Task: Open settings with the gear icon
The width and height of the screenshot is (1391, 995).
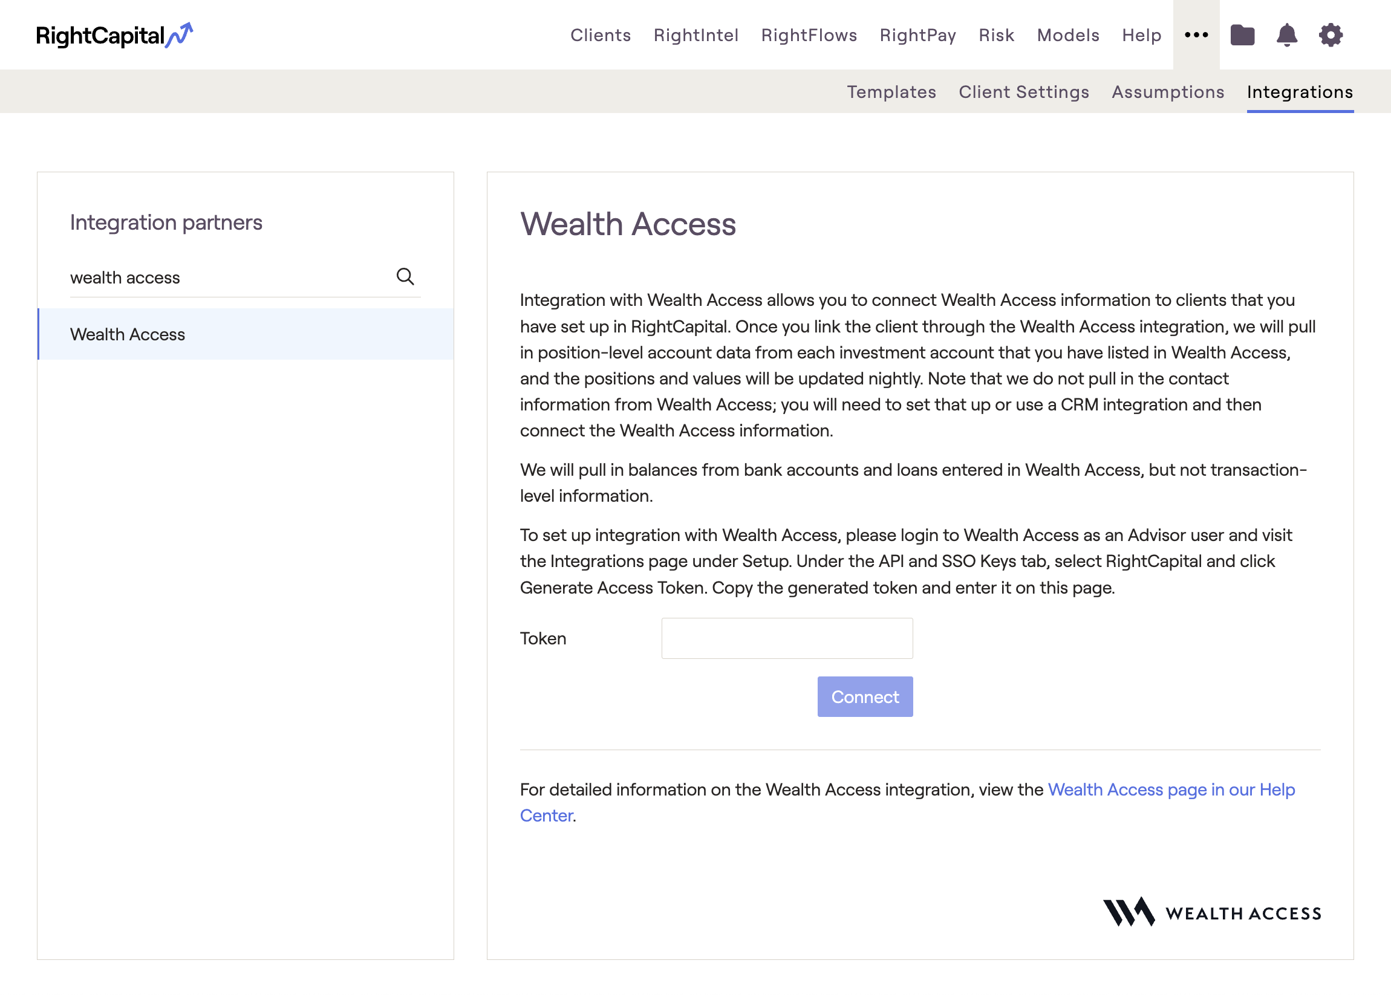Action: (x=1329, y=35)
